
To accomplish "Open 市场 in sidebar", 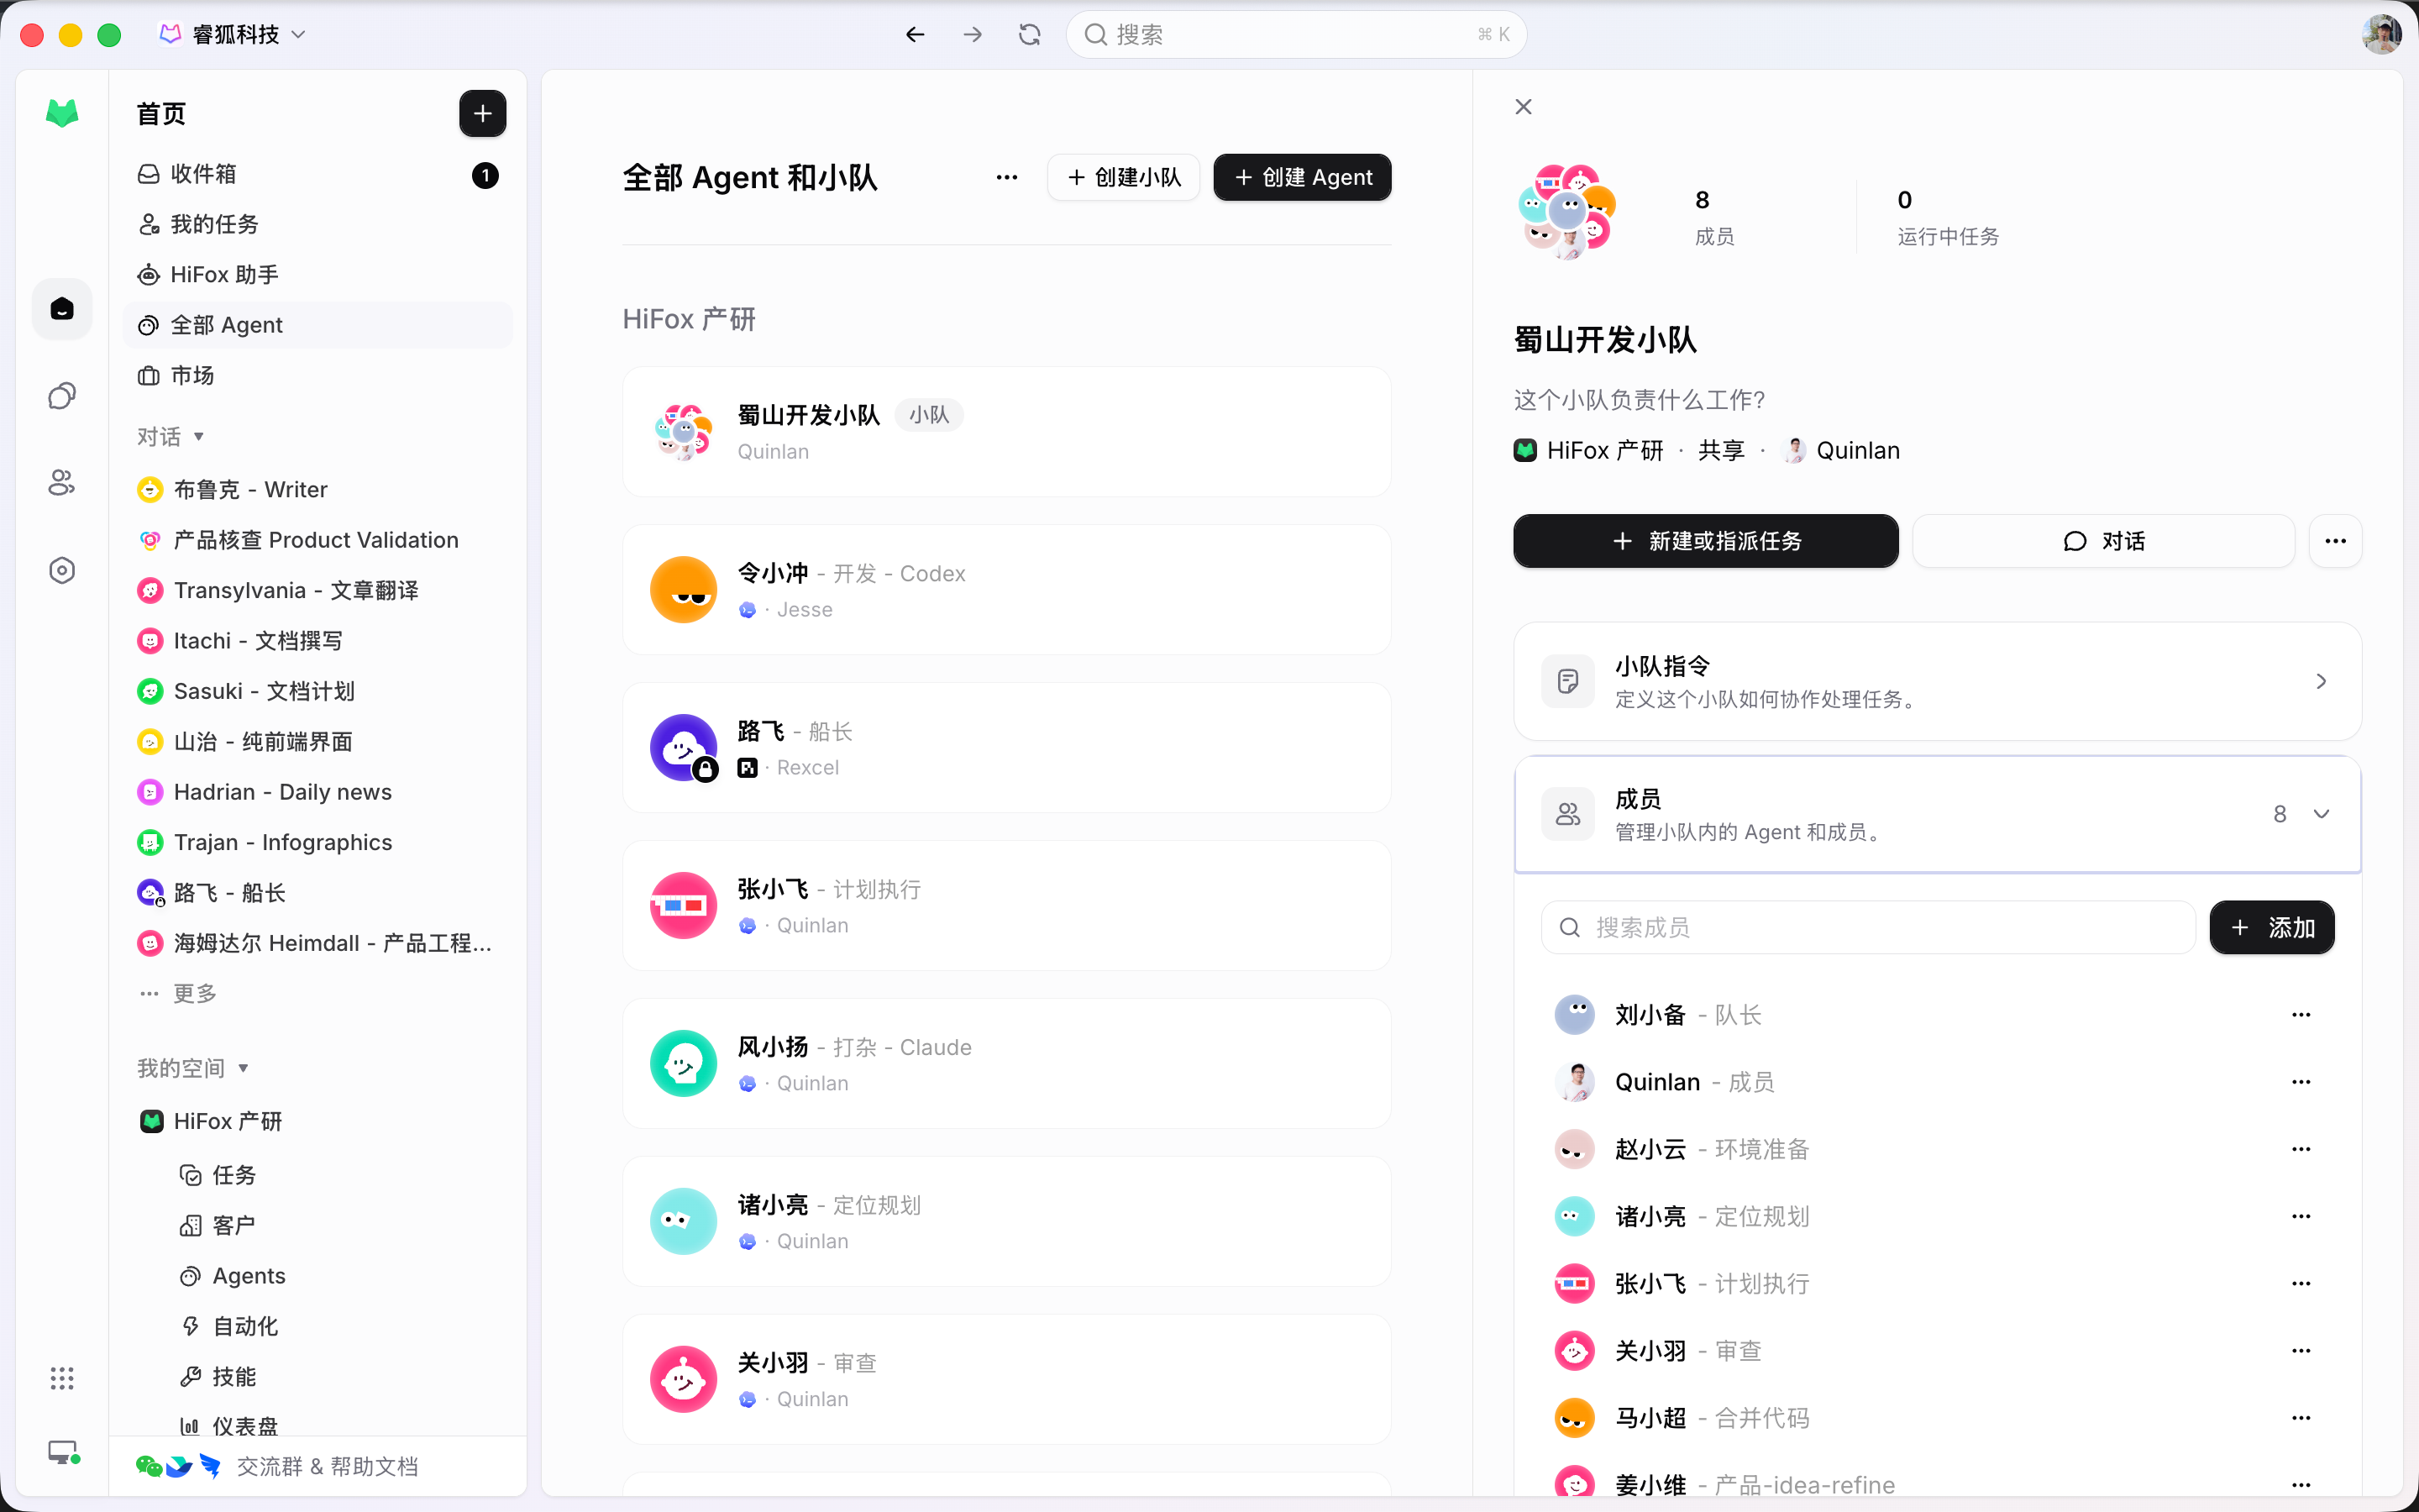I will pos(317,376).
